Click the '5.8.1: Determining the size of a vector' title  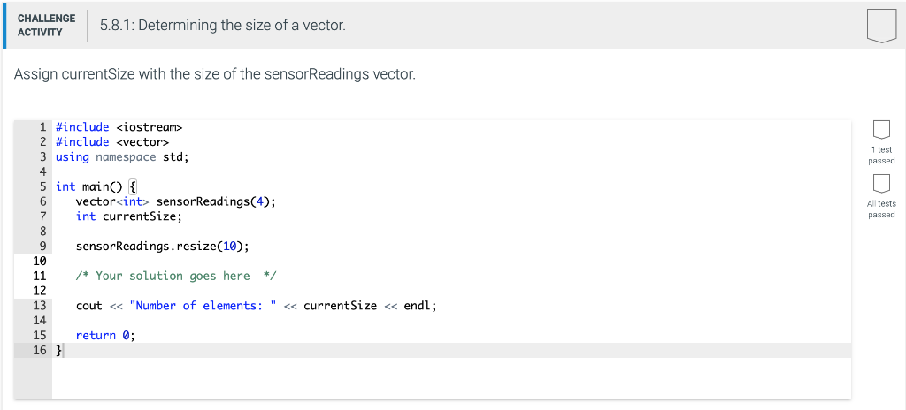223,26
